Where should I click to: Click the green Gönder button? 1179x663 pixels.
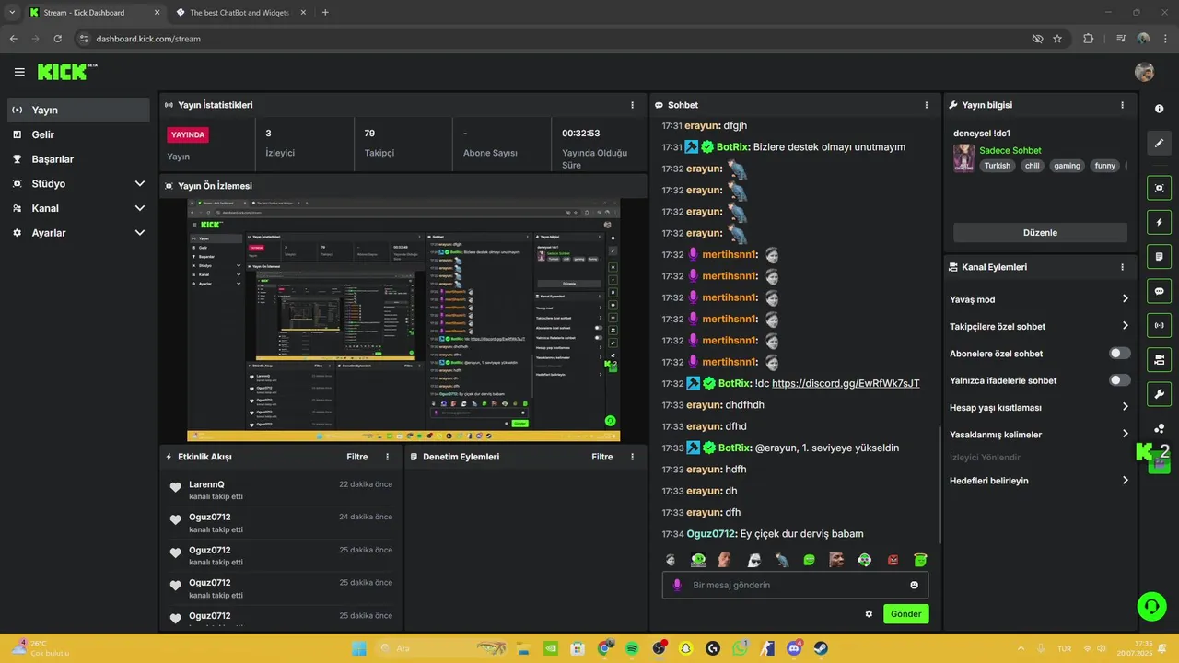pos(906,614)
